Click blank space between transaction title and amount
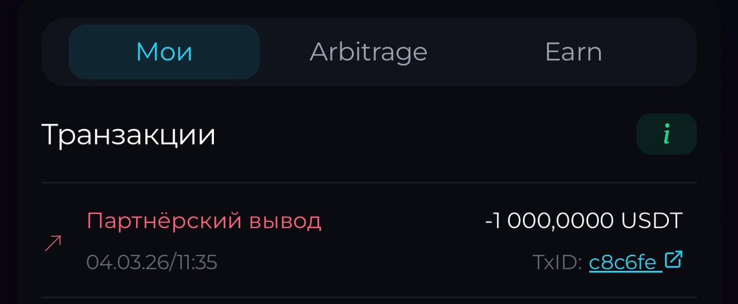 pyautogui.click(x=404, y=221)
